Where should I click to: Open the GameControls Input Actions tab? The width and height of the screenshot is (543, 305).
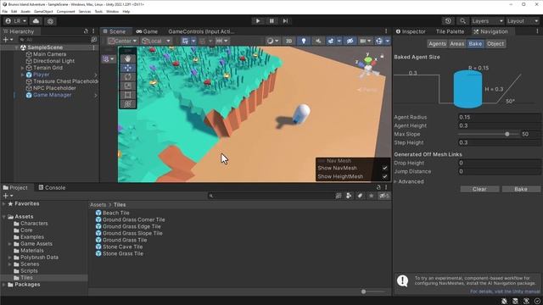pos(201,31)
